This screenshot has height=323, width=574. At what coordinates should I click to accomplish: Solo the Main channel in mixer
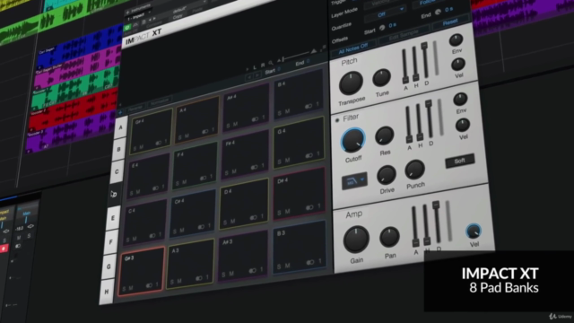pyautogui.click(x=29, y=236)
